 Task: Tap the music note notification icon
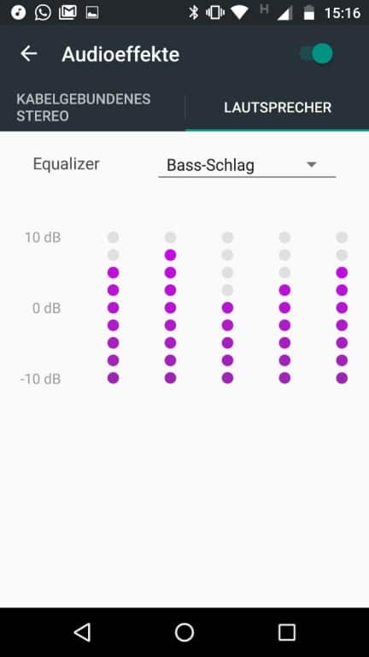click(x=19, y=13)
